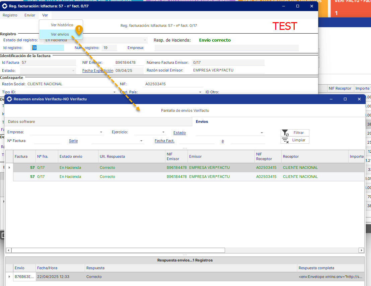
Task: Open the Estado del registro dropdown
Action: pos(145,40)
